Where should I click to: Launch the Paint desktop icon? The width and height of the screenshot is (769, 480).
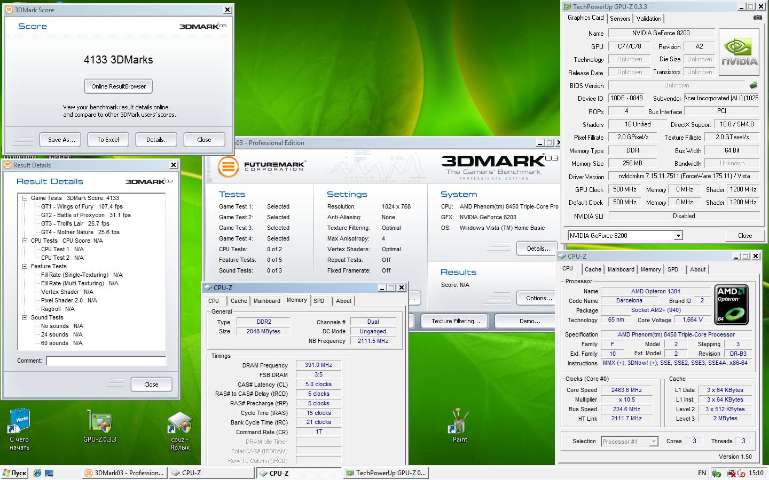[x=459, y=426]
